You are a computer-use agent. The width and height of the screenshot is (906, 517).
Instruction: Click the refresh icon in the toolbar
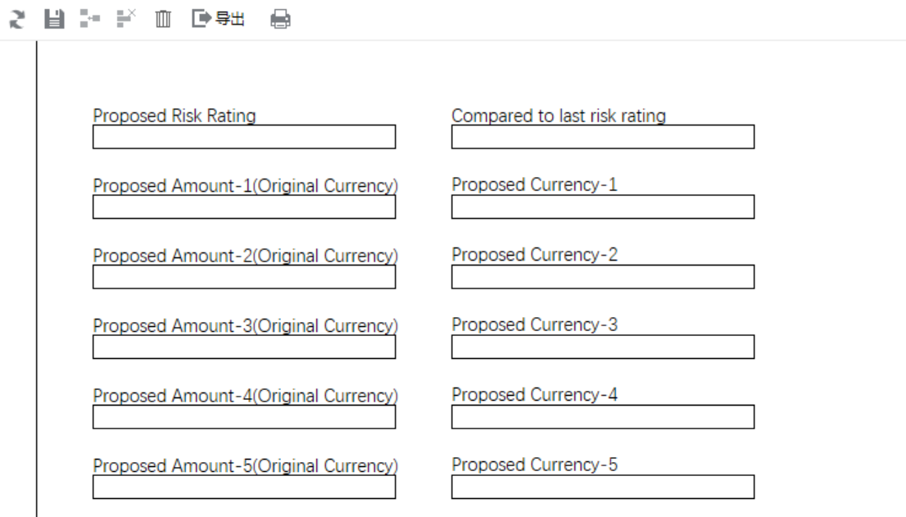(x=17, y=19)
